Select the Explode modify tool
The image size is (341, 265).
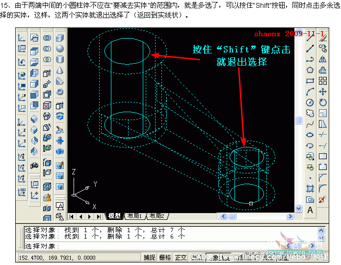323,199
